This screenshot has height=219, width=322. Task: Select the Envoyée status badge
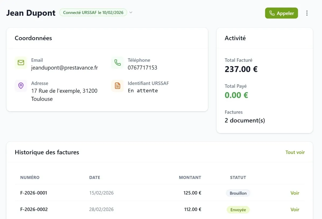click(238, 210)
